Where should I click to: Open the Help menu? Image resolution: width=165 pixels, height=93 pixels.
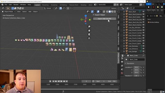[x=29, y=5]
